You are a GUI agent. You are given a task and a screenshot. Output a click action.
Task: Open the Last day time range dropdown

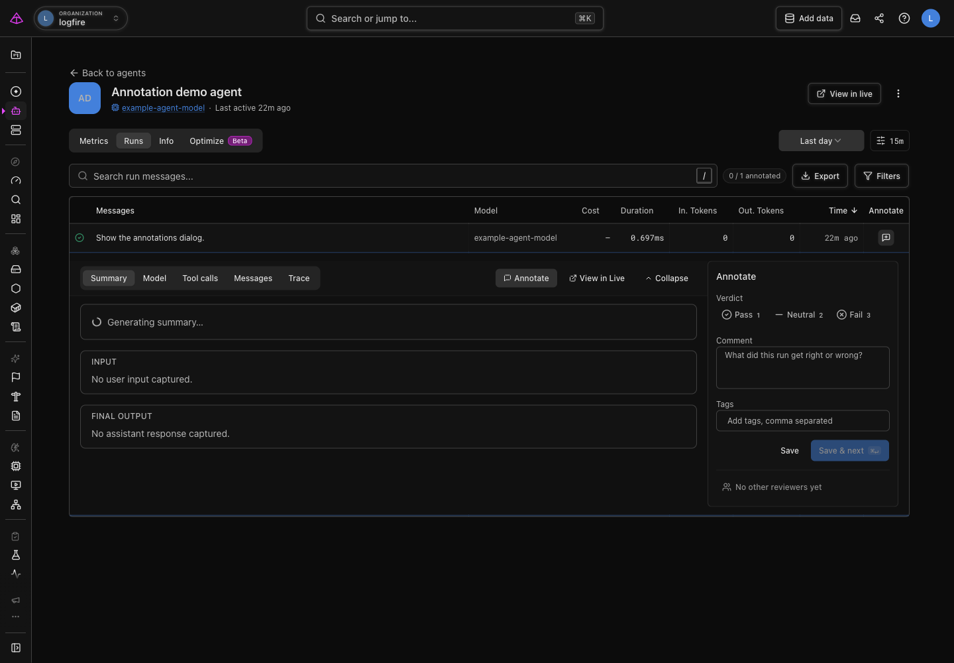[821, 141]
